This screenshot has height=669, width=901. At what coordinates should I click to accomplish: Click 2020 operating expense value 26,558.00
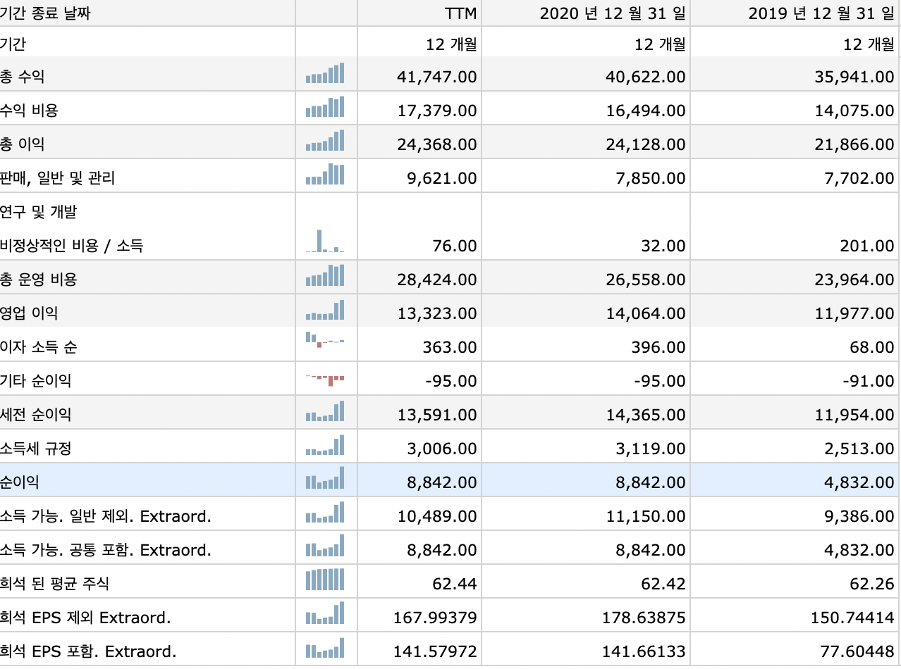pos(645,280)
